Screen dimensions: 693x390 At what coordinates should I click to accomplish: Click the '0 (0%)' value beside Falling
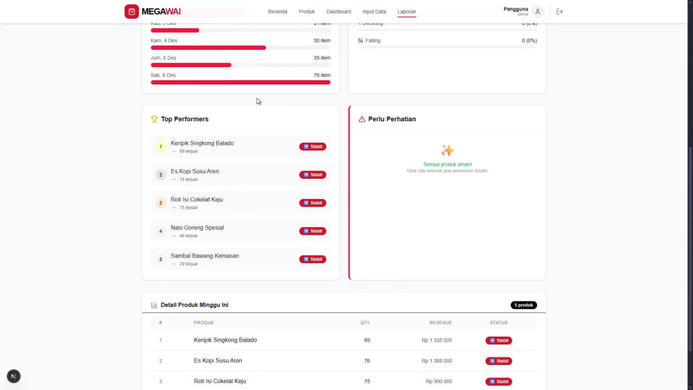[x=529, y=41]
